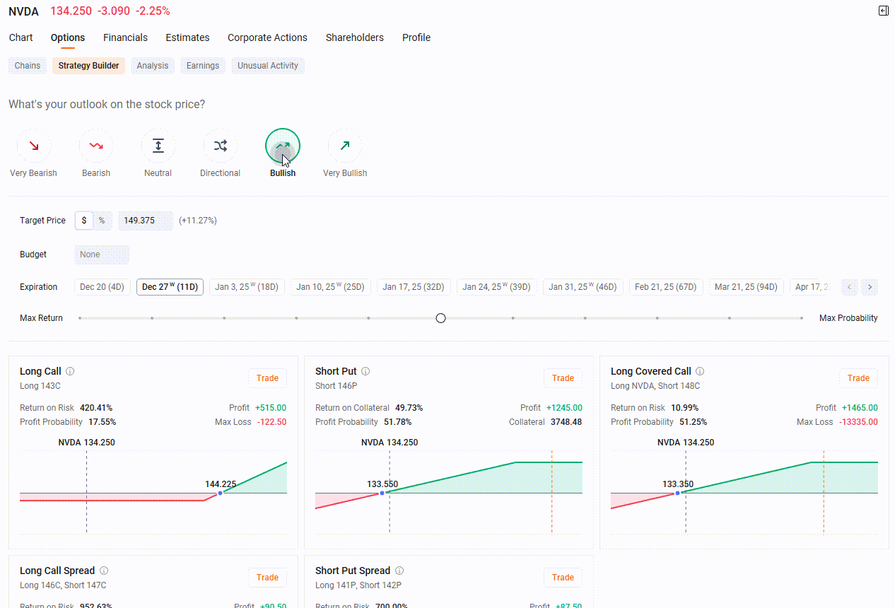The image size is (895, 608).
Task: Click Trade for Long Covered Call
Action: 858,378
